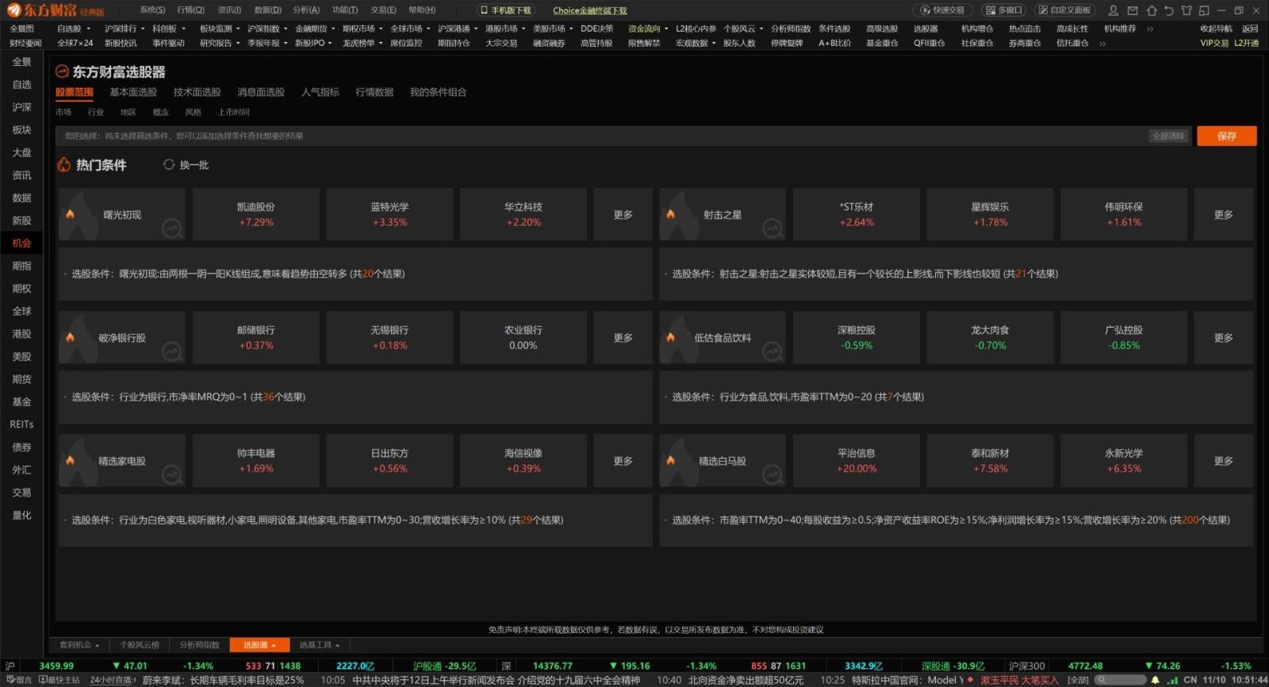Screen dimensions: 1269x687
Task: Click the undo back arrow icon
Action: (1169, 10)
